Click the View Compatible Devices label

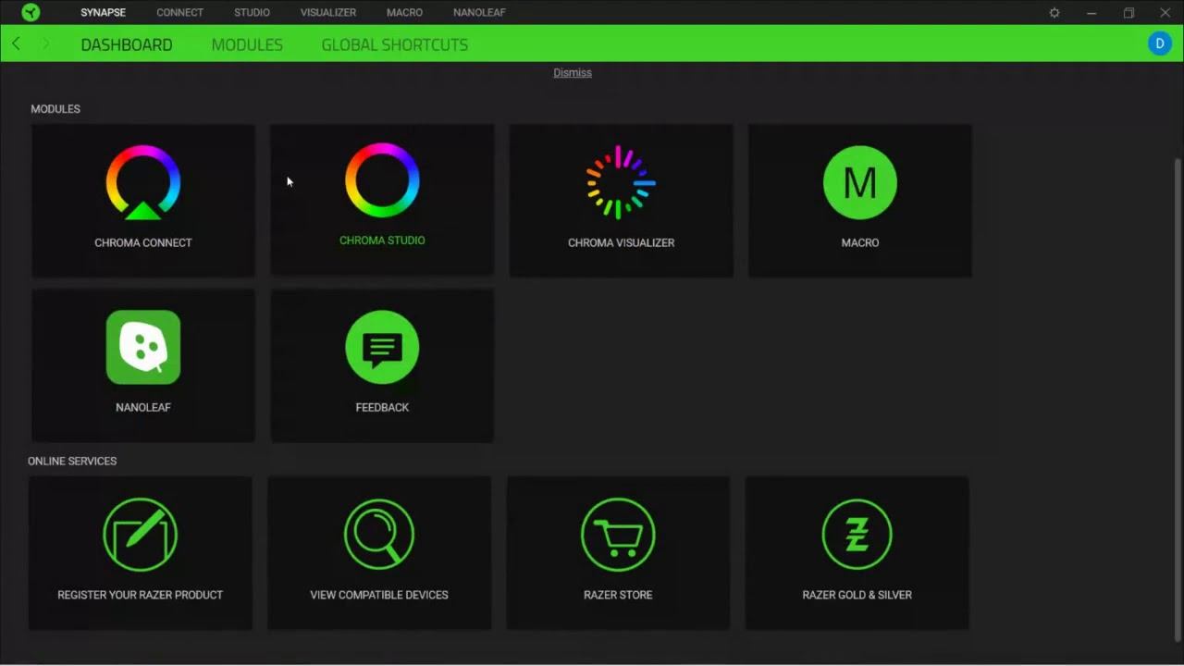click(x=379, y=595)
